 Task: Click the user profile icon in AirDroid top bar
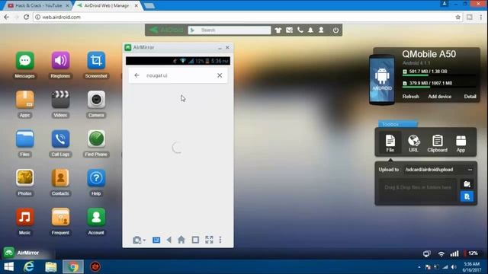[x=321, y=30]
